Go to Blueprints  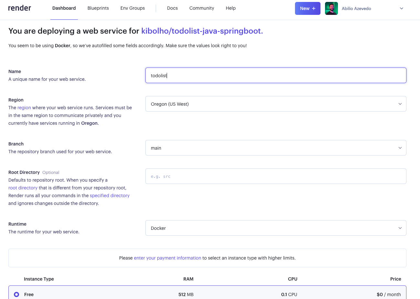tap(98, 8)
